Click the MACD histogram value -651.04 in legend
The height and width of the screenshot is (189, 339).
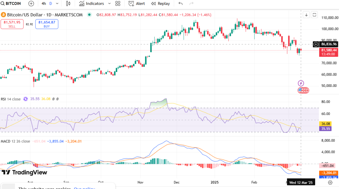(x=39, y=141)
